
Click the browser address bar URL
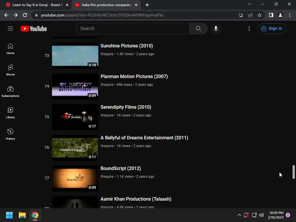click(x=102, y=15)
